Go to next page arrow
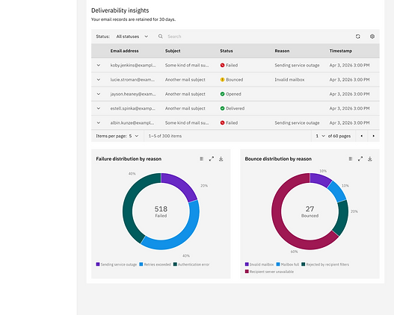Viewport: 394px width, 315px height. coord(374,136)
